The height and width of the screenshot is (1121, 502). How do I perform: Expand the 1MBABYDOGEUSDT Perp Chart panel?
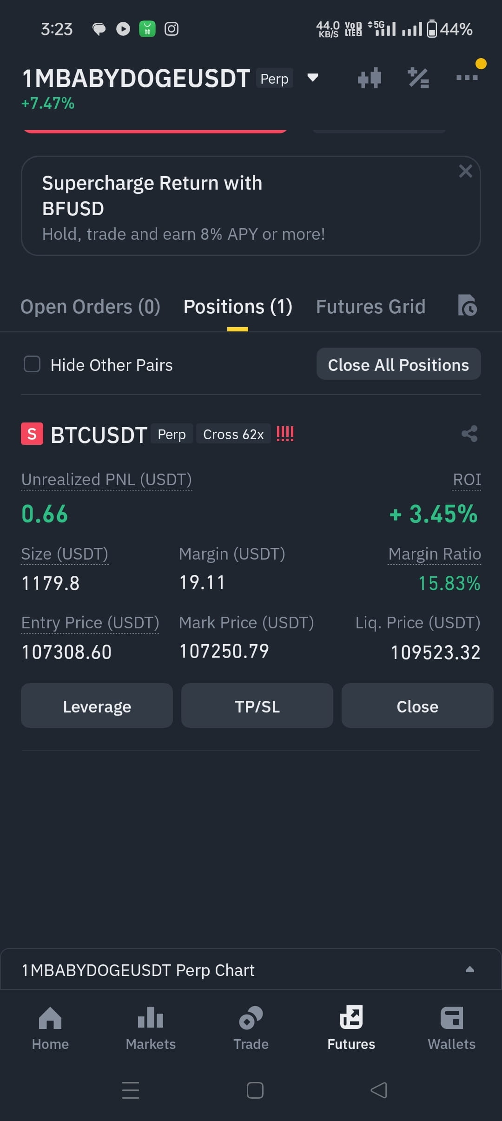(251, 970)
